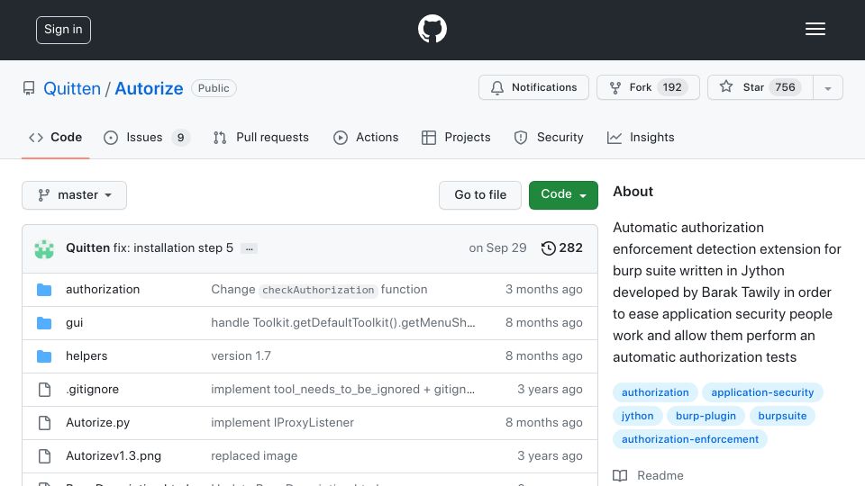The width and height of the screenshot is (865, 486).
Task: Open the Quitten owner link
Action: tap(72, 88)
